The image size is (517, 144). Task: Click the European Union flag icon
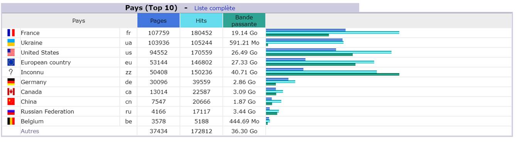pyautogui.click(x=11, y=62)
